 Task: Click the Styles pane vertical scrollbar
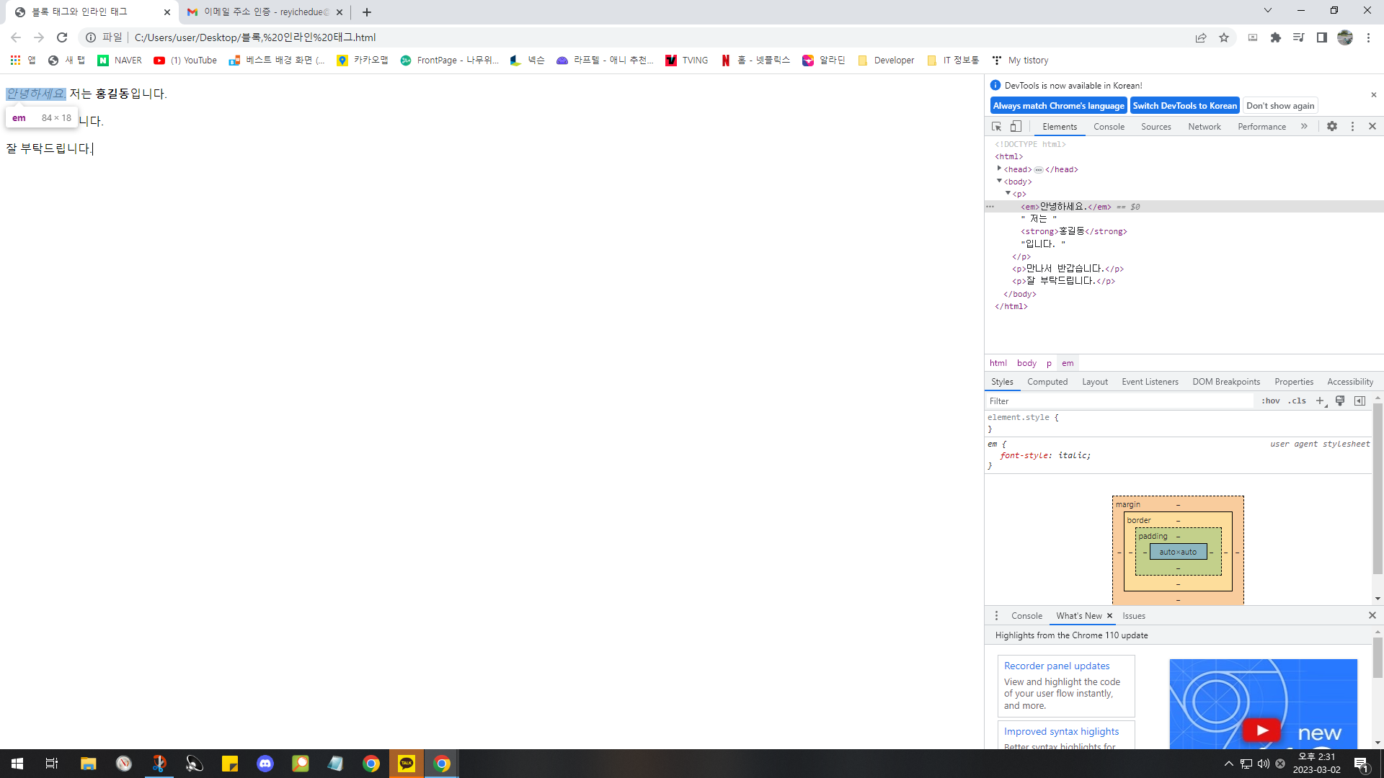point(1378,490)
